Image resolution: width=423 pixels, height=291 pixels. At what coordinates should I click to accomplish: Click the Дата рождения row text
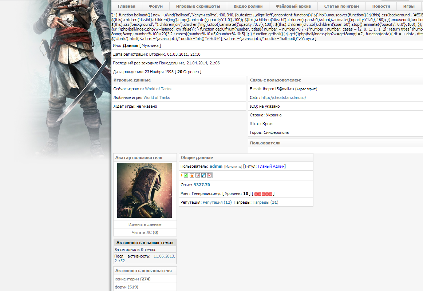pyautogui.click(x=157, y=72)
